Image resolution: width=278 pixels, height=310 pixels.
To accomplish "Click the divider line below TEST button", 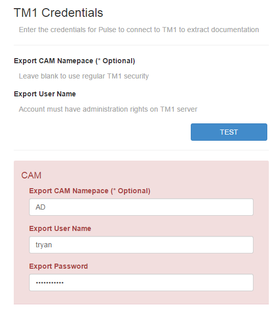I will point(141,150).
